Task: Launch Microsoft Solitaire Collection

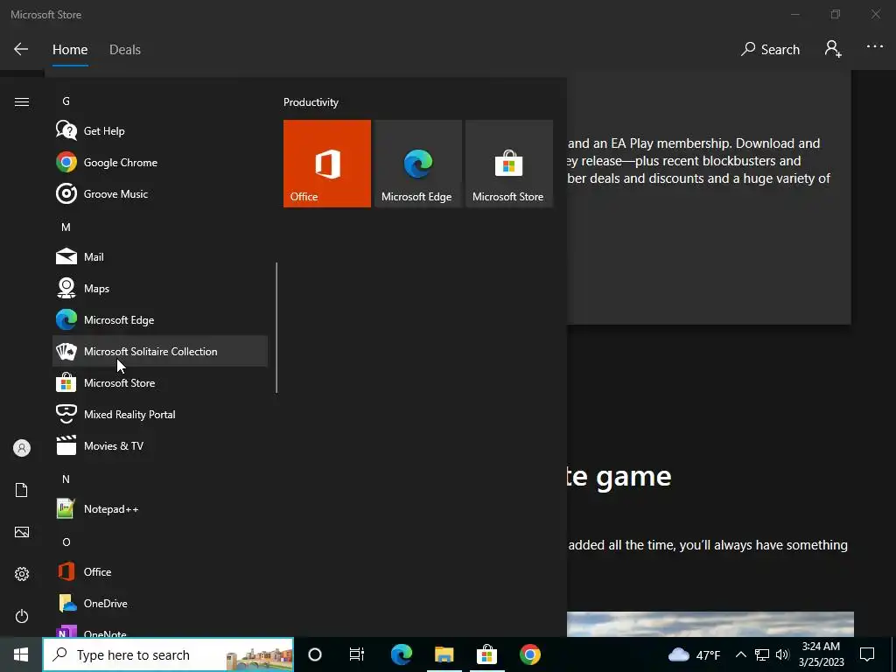Action: (160, 351)
